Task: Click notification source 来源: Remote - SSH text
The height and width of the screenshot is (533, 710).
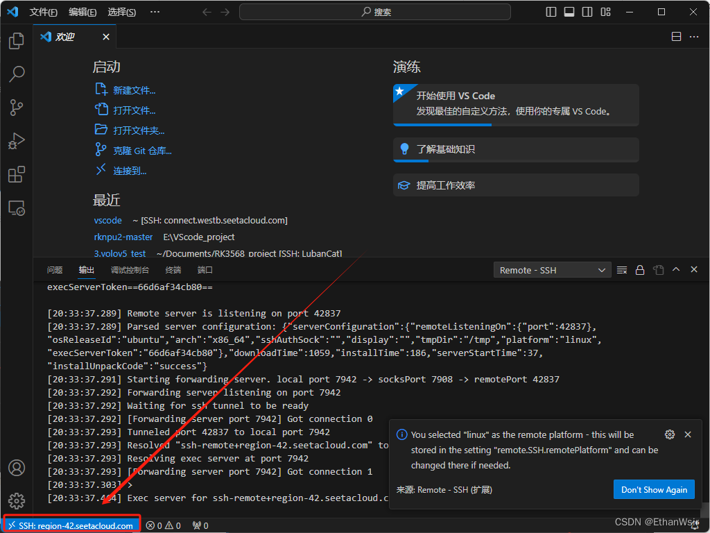Action: click(444, 489)
